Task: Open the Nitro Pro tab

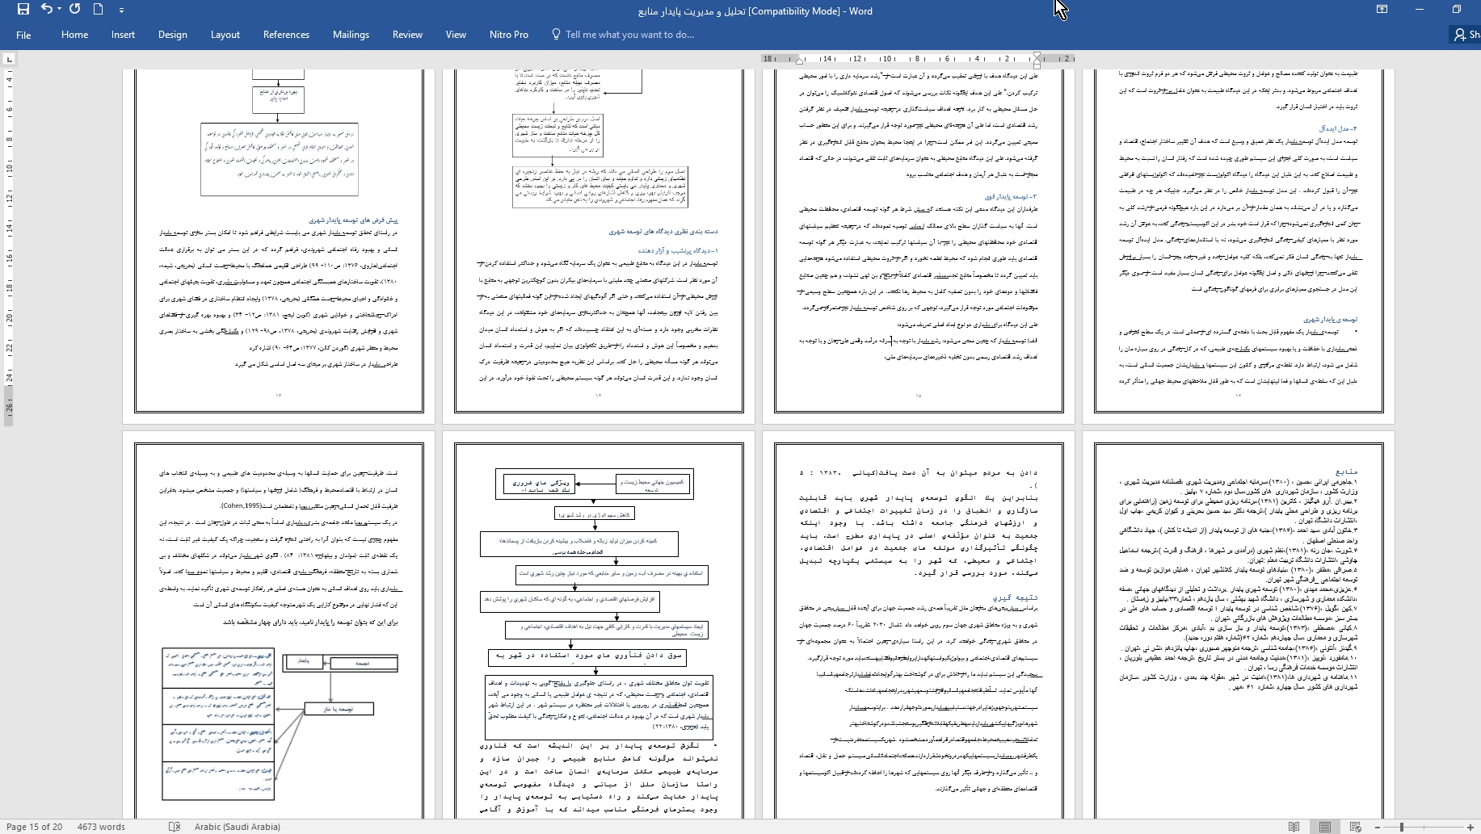Action: click(508, 35)
